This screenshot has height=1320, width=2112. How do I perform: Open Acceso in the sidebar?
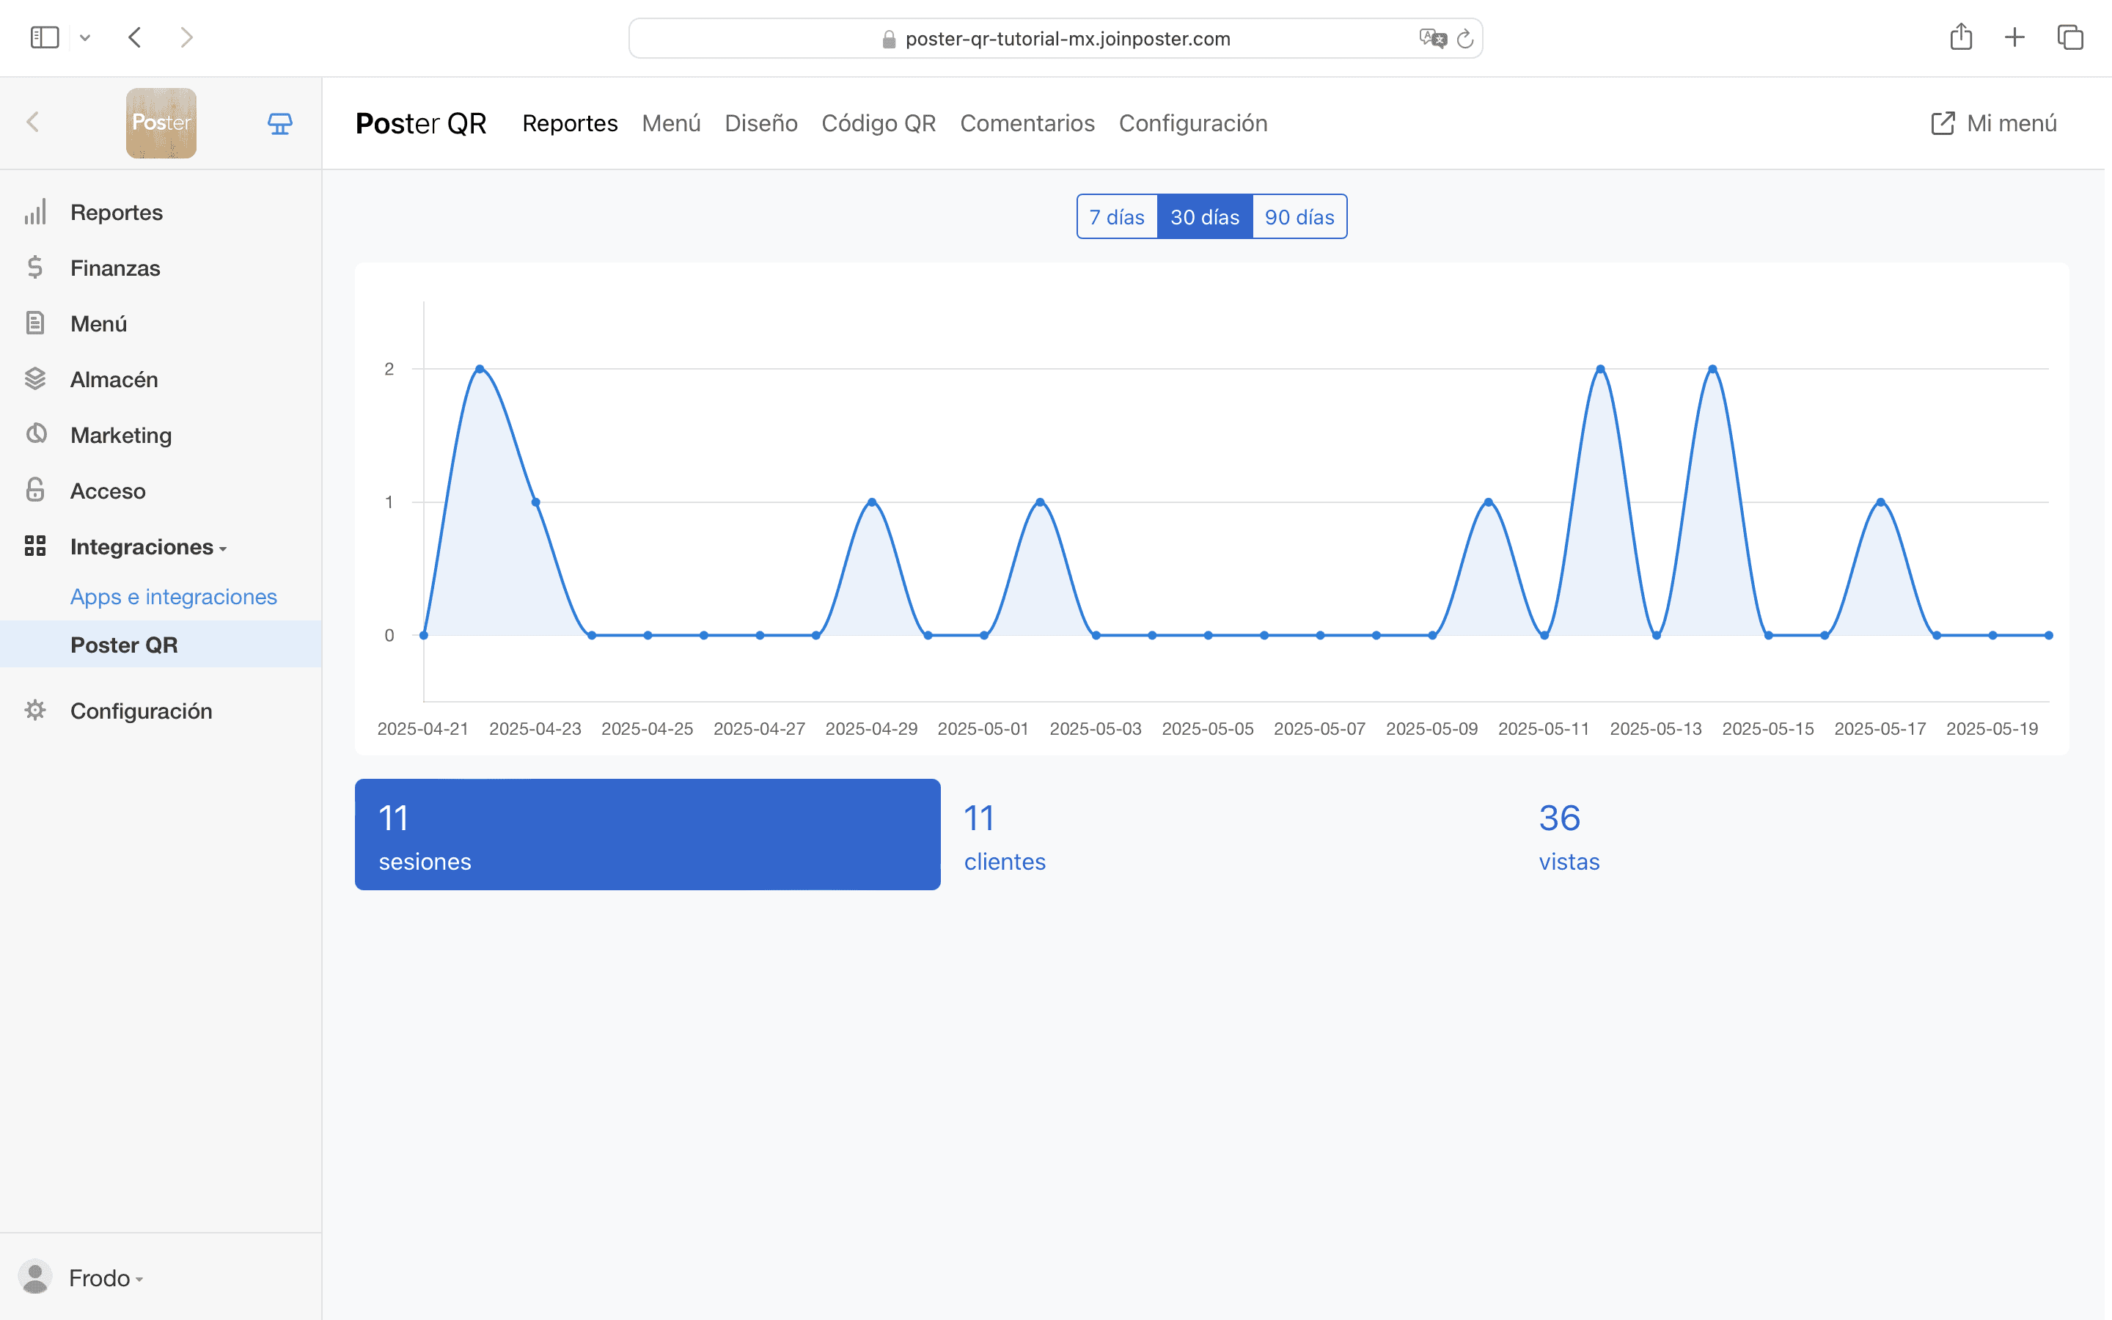[109, 491]
